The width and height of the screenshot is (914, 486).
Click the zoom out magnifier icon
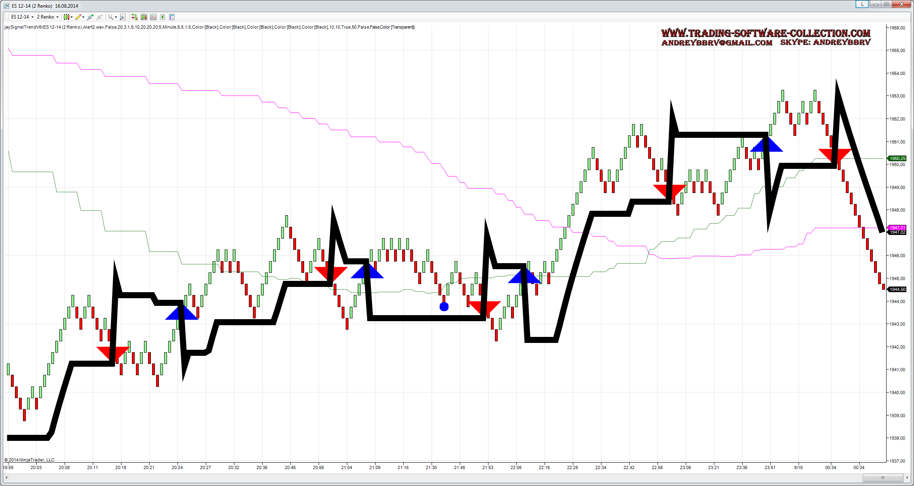pyautogui.click(x=100, y=17)
